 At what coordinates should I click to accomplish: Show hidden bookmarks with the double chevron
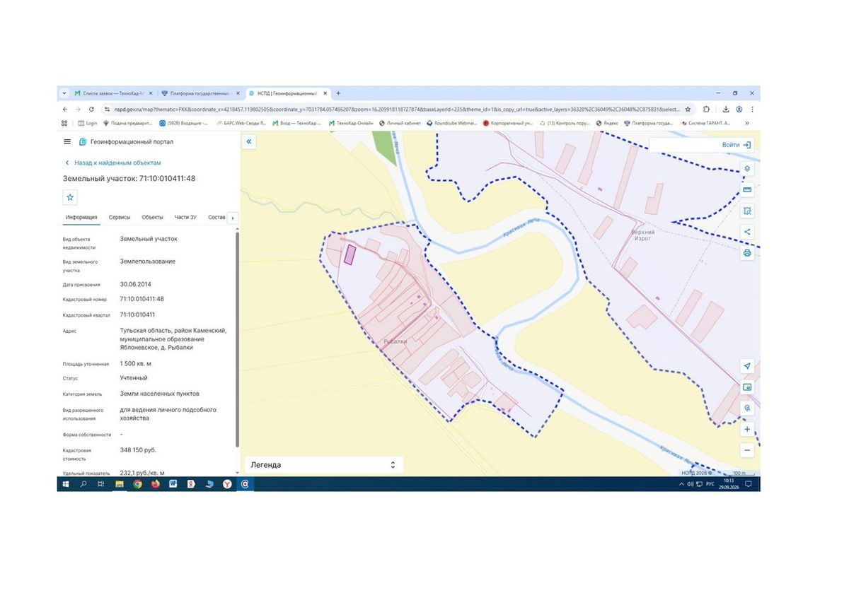tap(747, 123)
